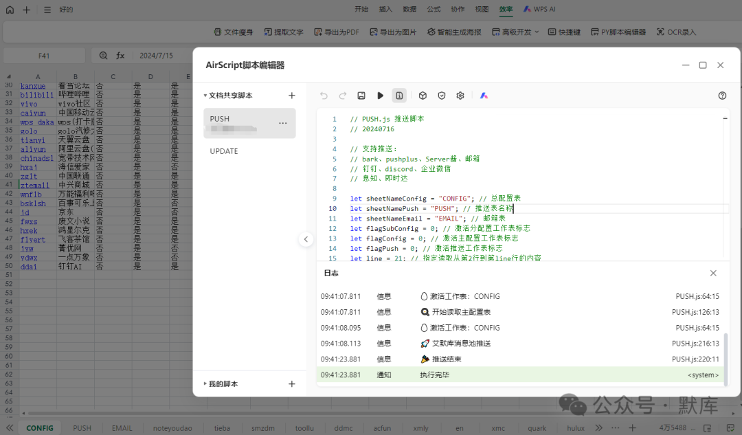Click OCR录入 toolbar button
Image resolution: width=742 pixels, height=435 pixels.
(676, 32)
